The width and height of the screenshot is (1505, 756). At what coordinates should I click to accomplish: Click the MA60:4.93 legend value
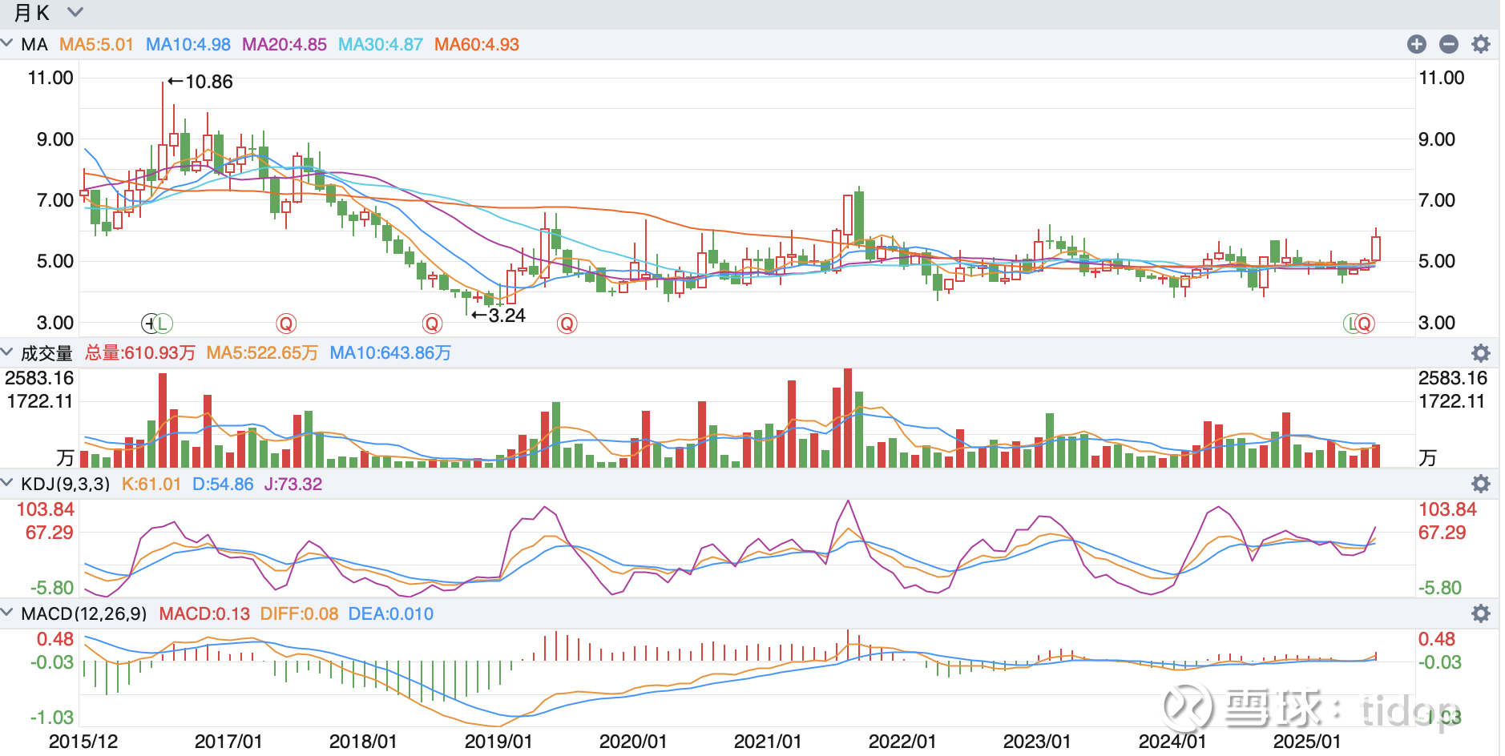(477, 44)
